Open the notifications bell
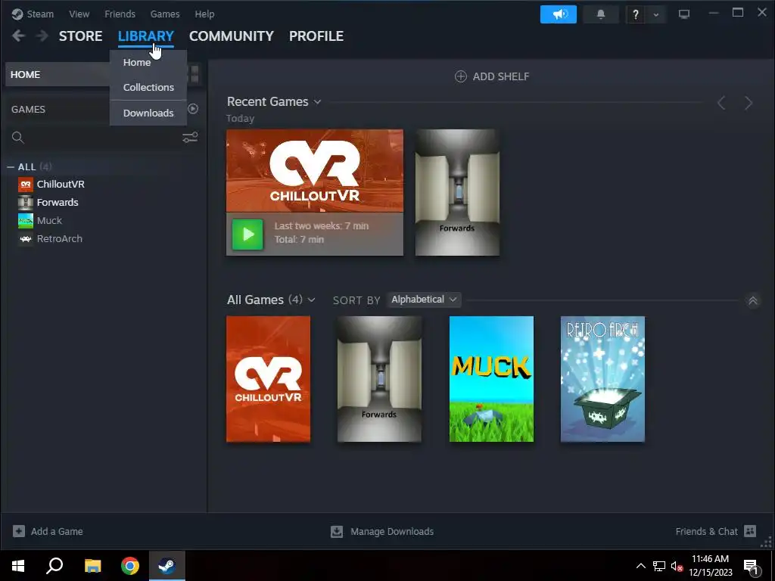This screenshot has width=775, height=581. tap(600, 14)
